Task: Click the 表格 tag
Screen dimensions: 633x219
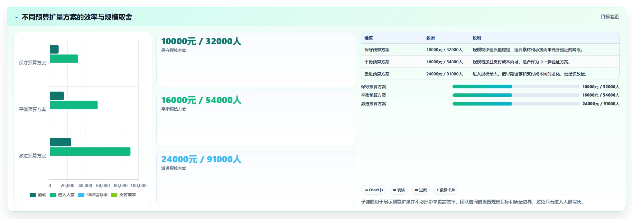Action: click(399, 190)
